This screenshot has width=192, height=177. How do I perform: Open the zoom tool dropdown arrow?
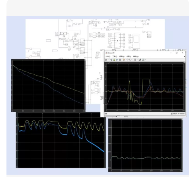click(132, 60)
